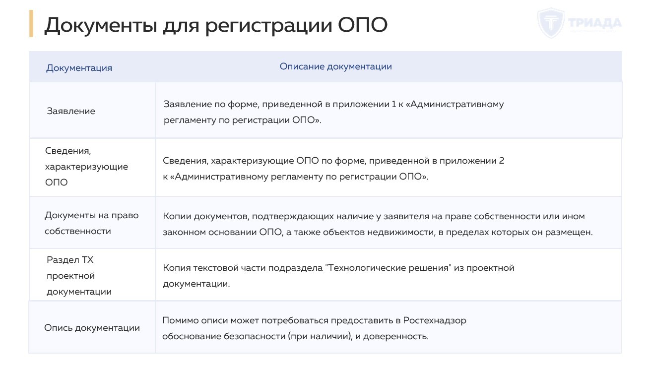This screenshot has width=651, height=367.
Task: Select the 'Заявление' row label cell
Action: click(x=71, y=111)
